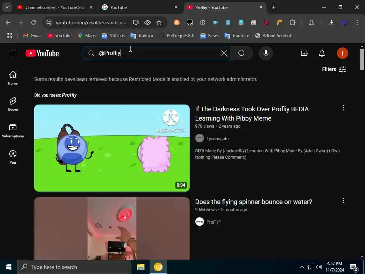The width and height of the screenshot is (365, 274).
Task: Open the YouTube guide hamburger menu
Action: (x=13, y=53)
